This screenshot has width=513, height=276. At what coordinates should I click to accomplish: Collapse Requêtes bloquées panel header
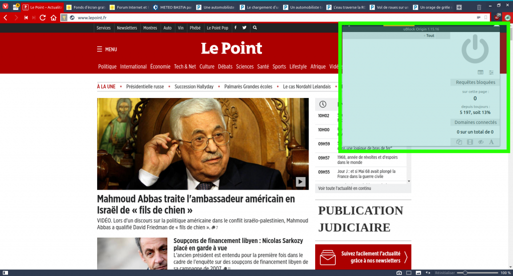pyautogui.click(x=475, y=82)
